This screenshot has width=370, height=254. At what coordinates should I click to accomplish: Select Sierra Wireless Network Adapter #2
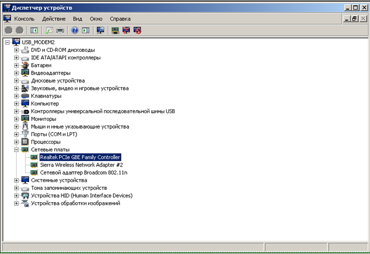point(81,165)
